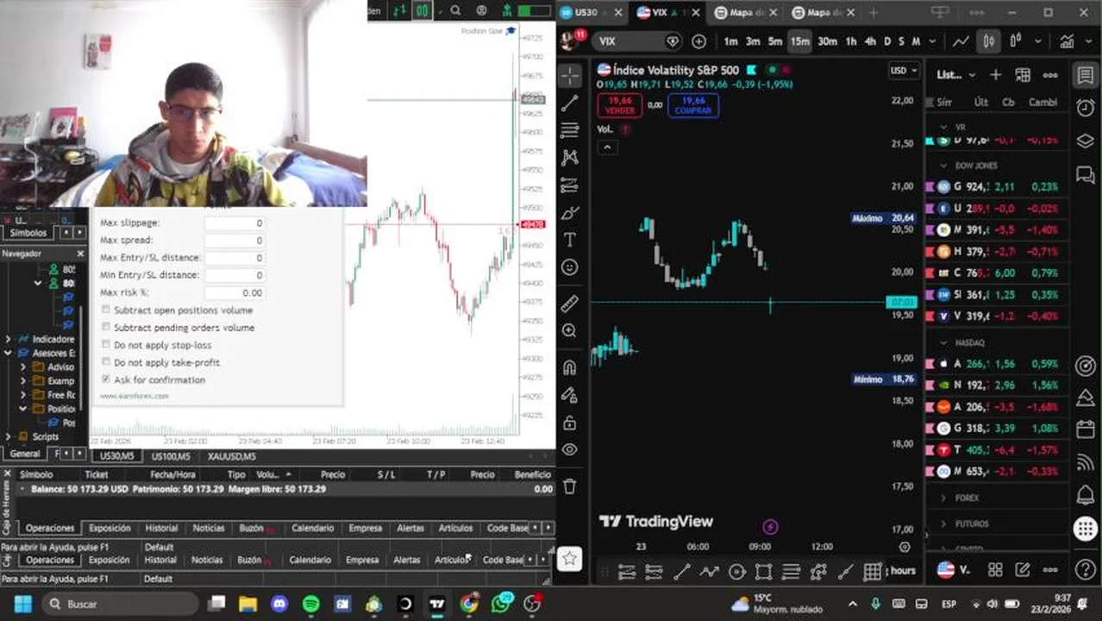This screenshot has width=1102, height=621.
Task: Collapse the DOW JONES watchlist section
Action: pos(943,165)
